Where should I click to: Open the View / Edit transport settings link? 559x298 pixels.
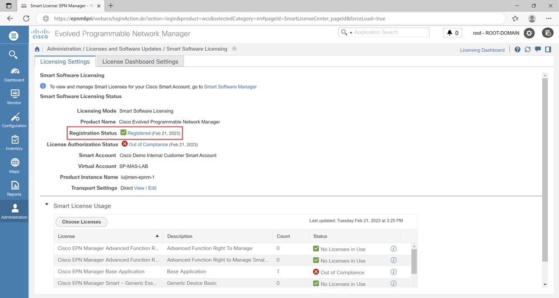click(145, 188)
